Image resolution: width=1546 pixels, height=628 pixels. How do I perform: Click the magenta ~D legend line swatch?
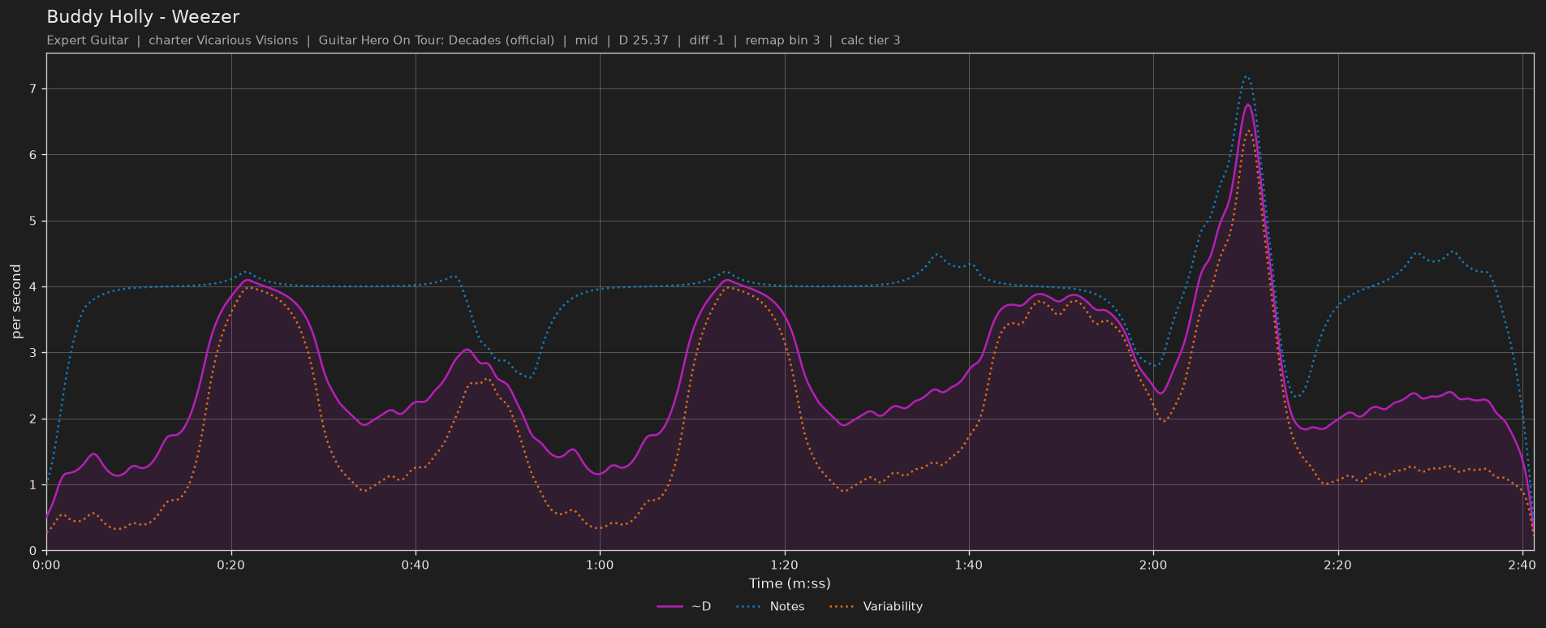coord(670,606)
